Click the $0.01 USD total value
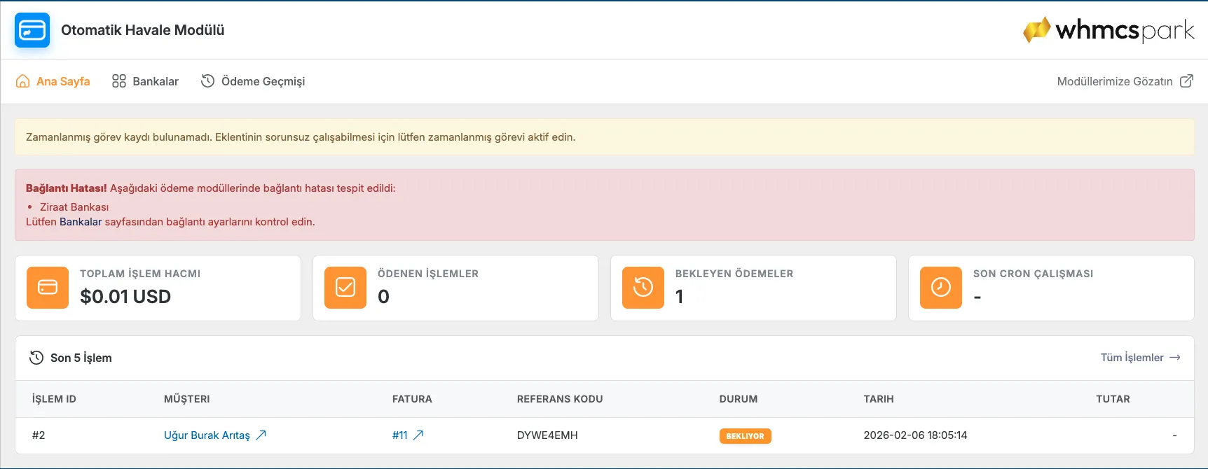Image resolution: width=1208 pixels, height=469 pixels. tap(125, 297)
